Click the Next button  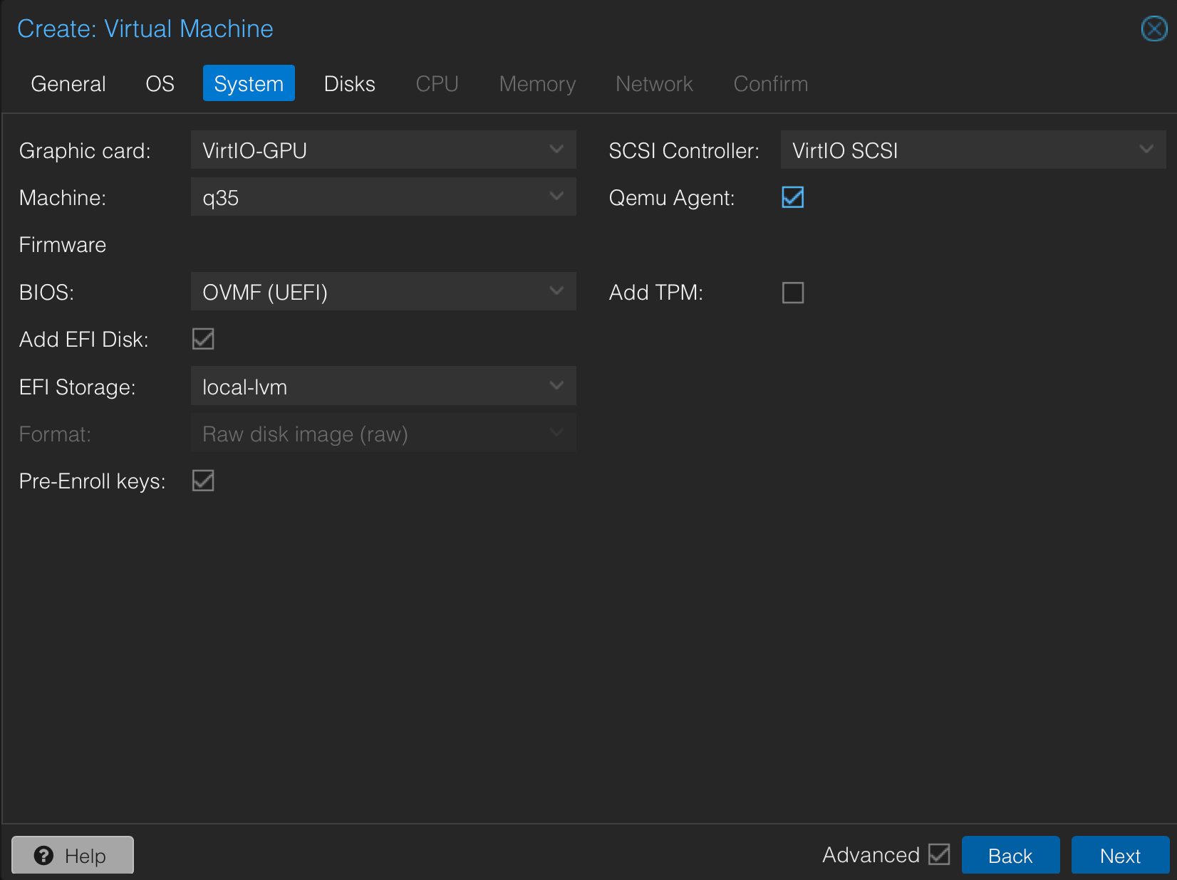[1119, 855]
